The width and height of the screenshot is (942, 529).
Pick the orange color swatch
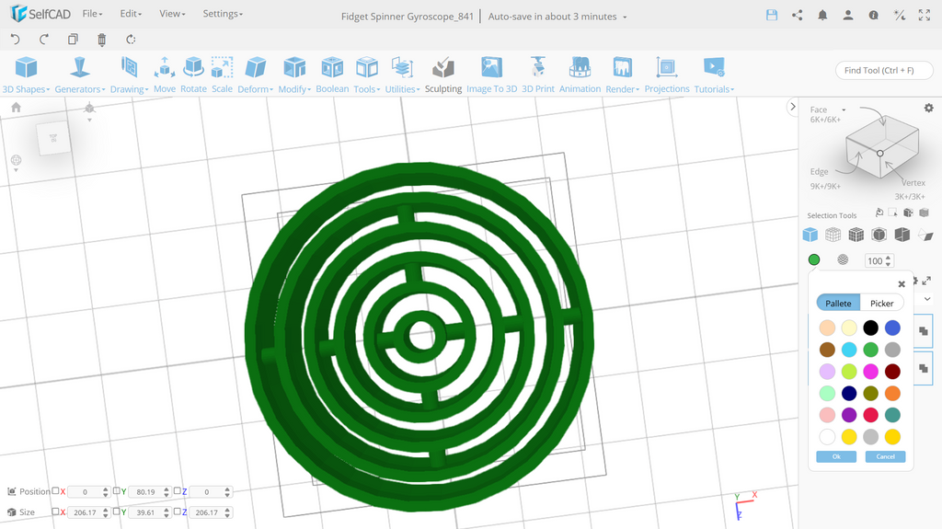point(892,393)
